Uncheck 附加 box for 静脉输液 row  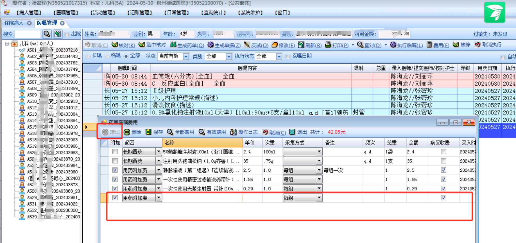point(115,170)
